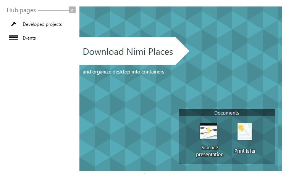Click the Hub pages heading
The width and height of the screenshot is (286, 174).
[21, 10]
